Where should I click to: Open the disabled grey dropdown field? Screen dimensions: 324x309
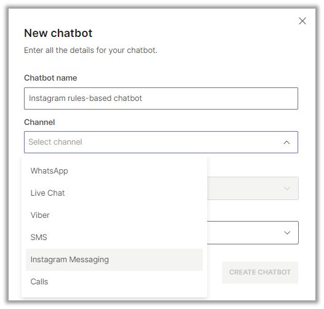[253, 188]
